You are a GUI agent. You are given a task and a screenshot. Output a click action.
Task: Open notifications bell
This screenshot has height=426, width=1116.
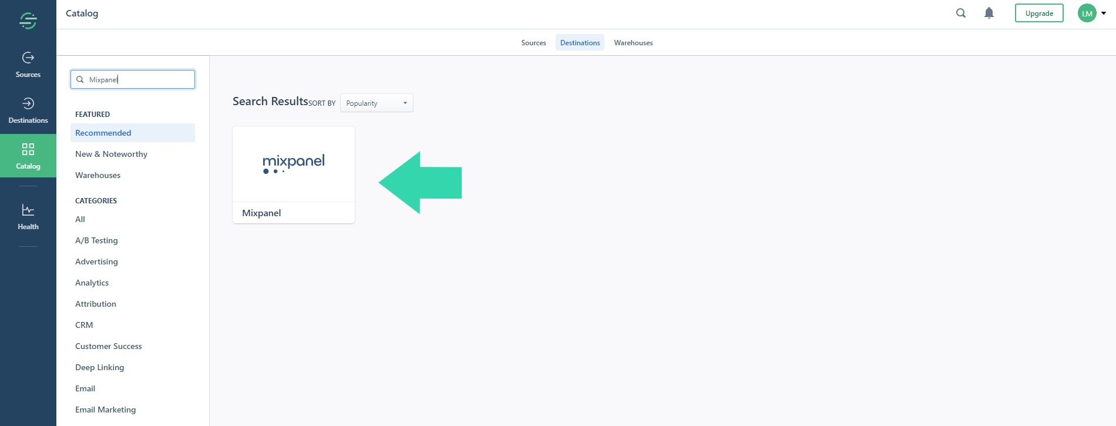click(x=989, y=13)
